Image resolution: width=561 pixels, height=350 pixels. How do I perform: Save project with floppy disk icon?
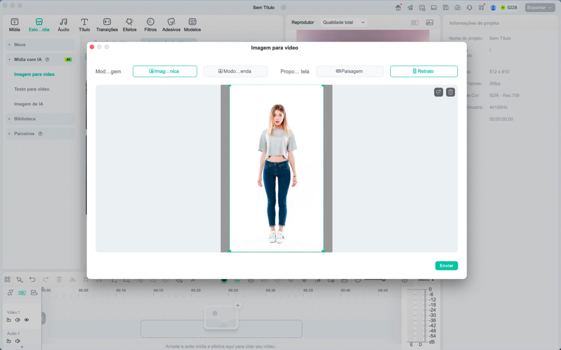[x=446, y=8]
